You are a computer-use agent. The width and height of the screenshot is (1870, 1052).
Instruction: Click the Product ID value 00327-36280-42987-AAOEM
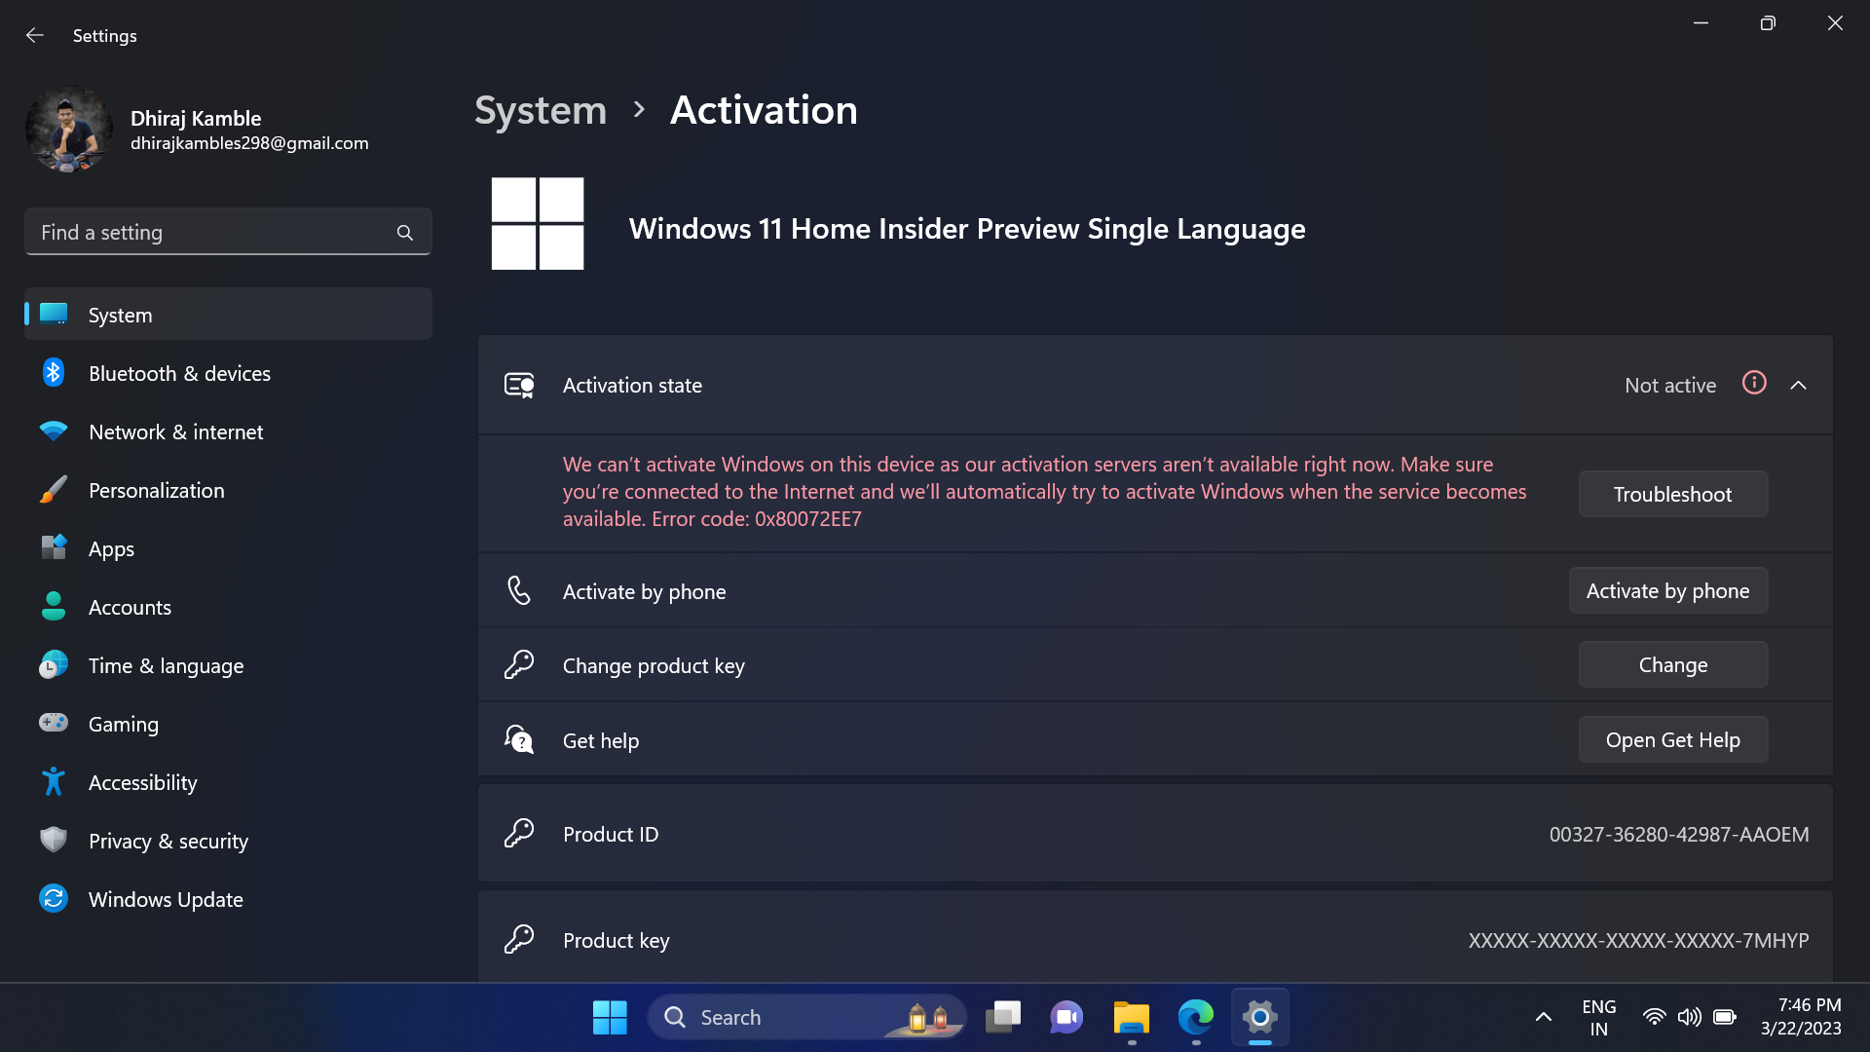(1679, 834)
